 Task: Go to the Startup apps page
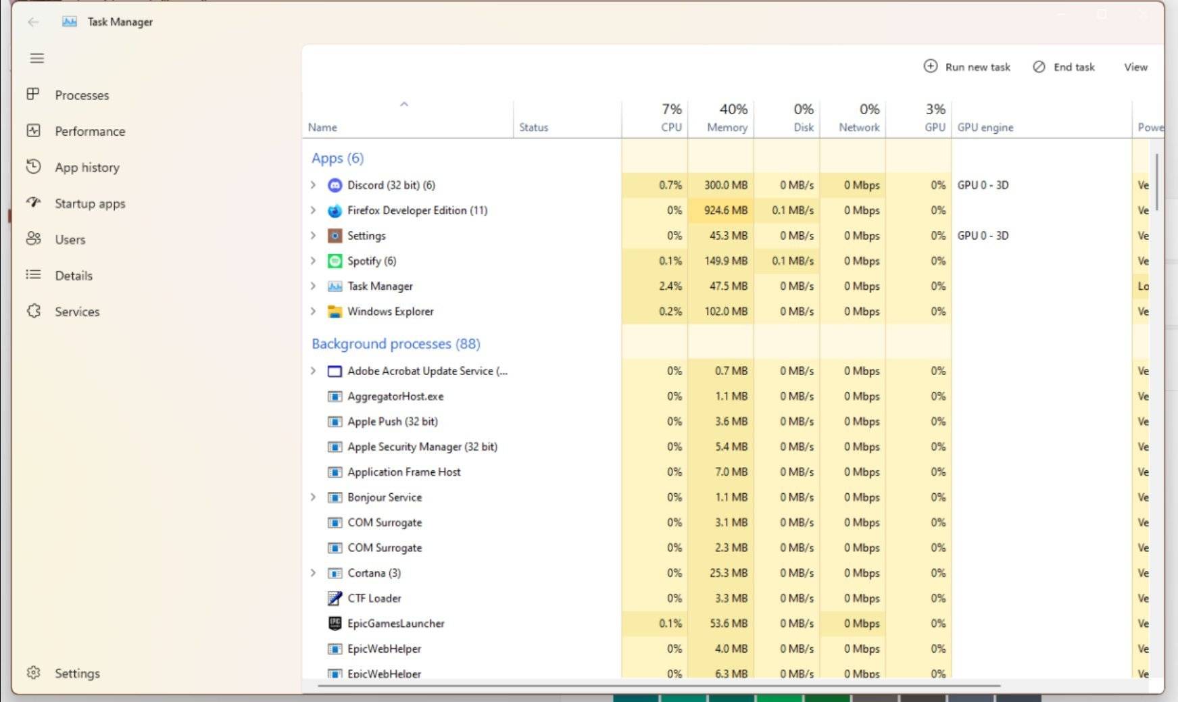click(x=90, y=203)
